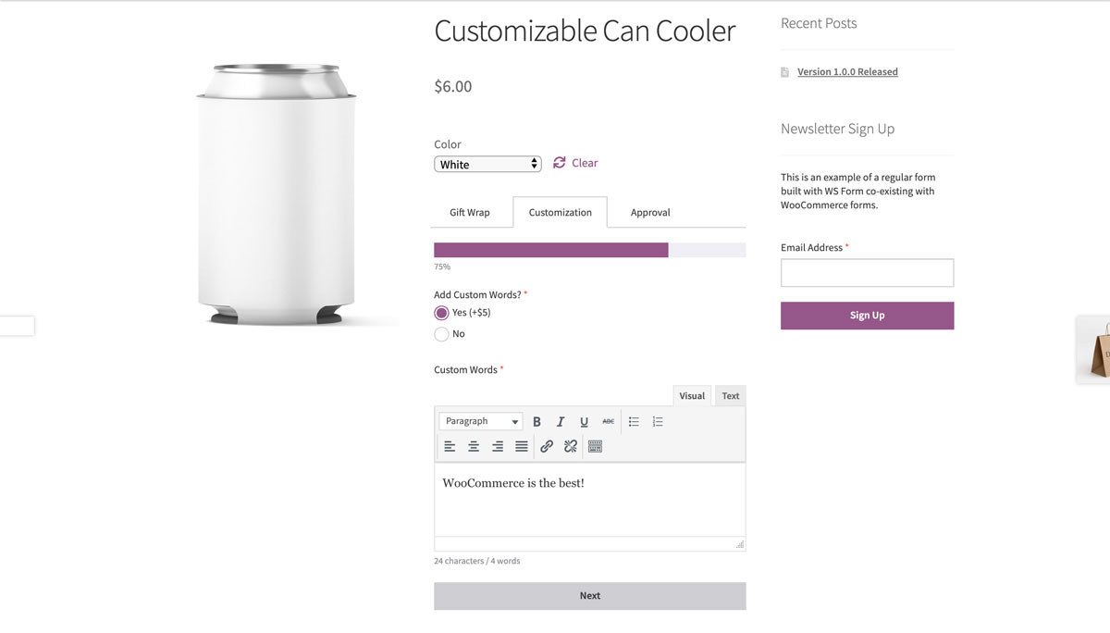
Task: Toggle justified text alignment
Action: pos(522,446)
